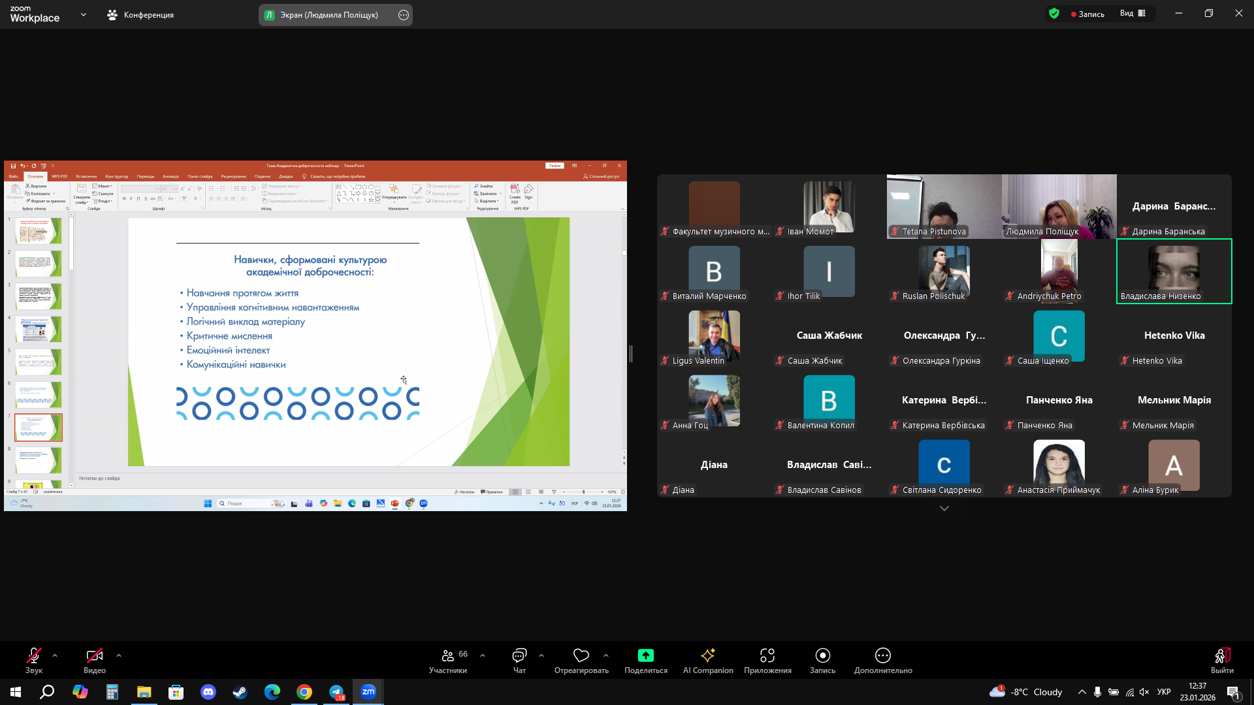The image size is (1254, 705).
Task: Show more participants with the gallery down chevron
Action: (944, 509)
